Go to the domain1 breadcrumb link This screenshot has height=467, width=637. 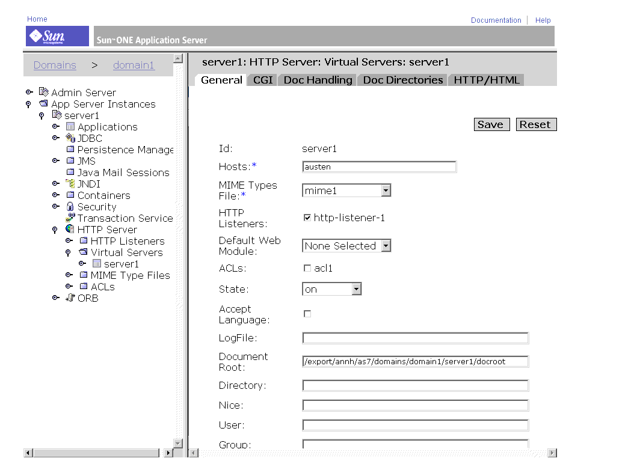134,65
